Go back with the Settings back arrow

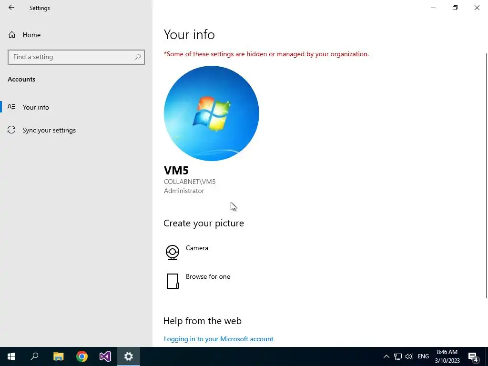pos(11,8)
